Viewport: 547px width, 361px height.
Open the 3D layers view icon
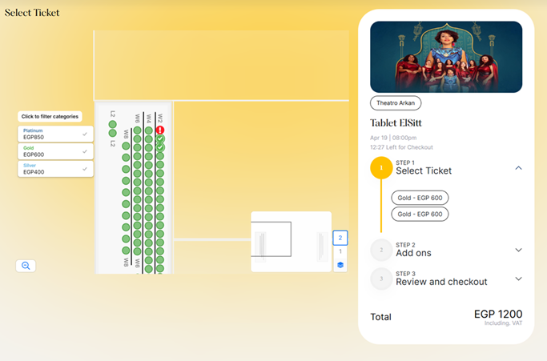[340, 265]
